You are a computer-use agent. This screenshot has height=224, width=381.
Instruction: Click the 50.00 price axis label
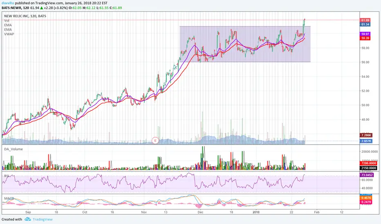365,105
